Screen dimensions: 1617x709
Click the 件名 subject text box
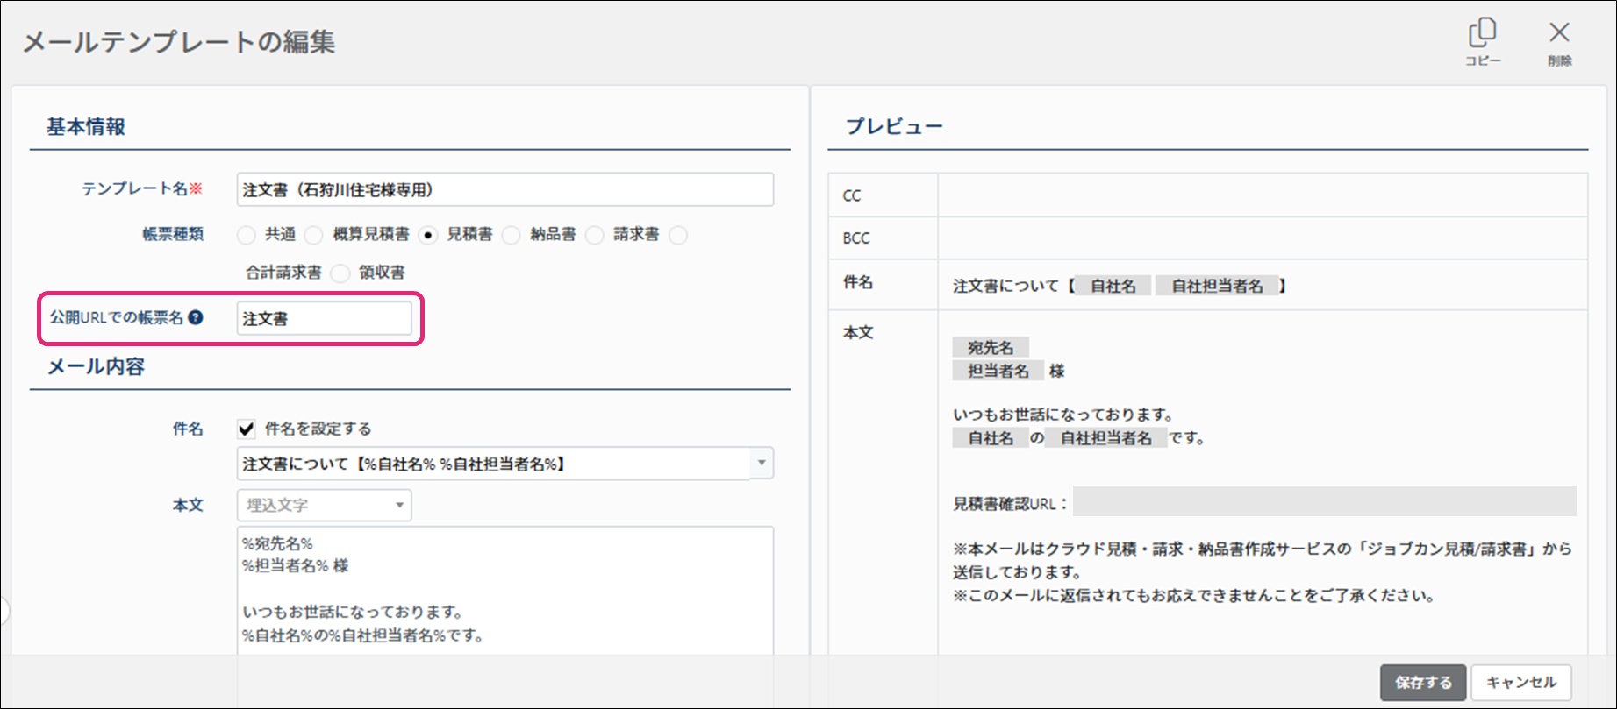pyautogui.click(x=491, y=464)
